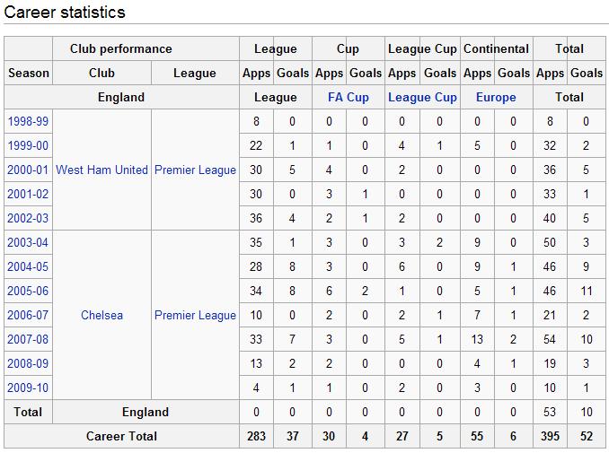This screenshot has width=609, height=453.
Task: Follow the 2006-07 season link
Action: (x=28, y=315)
